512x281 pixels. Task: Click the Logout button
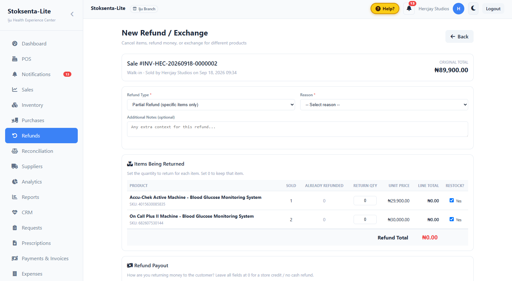click(493, 9)
